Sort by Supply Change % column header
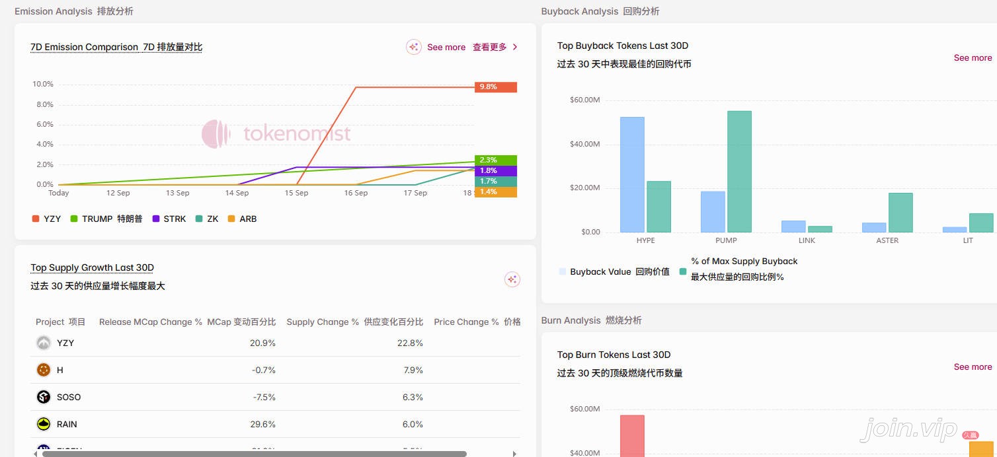 [x=355, y=322]
